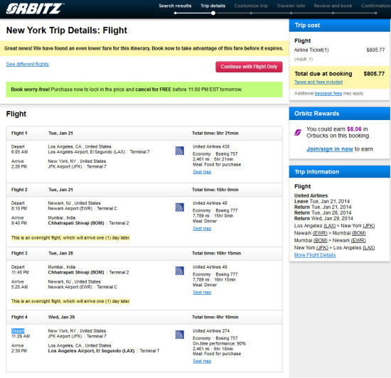391x378 pixels.
Task: Click the Flight 4 header label
Action: (x=19, y=317)
